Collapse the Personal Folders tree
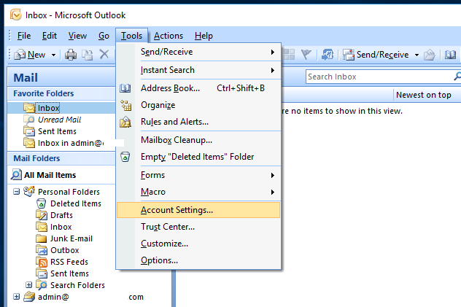Screen dimensions: 461x307 coord(17,192)
